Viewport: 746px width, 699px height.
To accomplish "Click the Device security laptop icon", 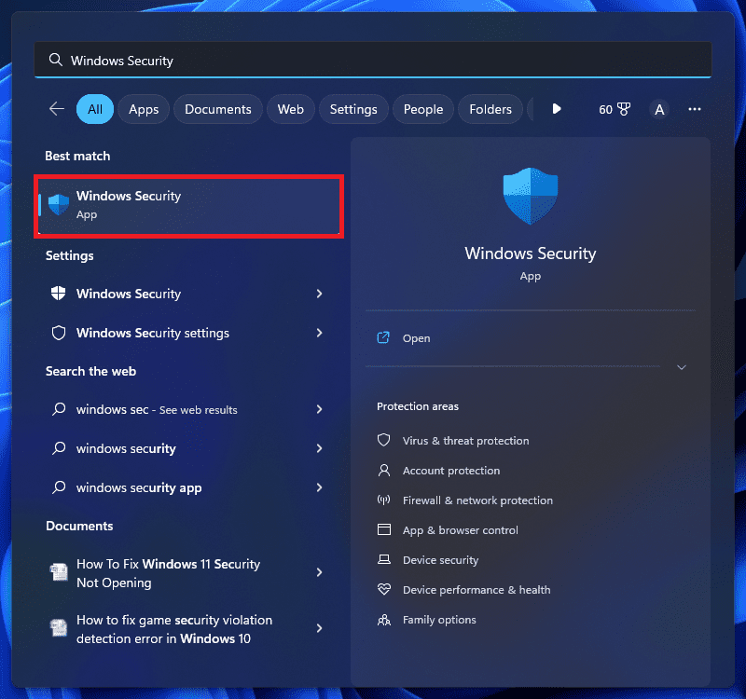I will pos(384,559).
